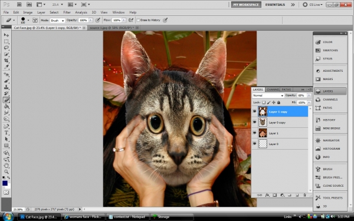Click the add layer mask icon
This screenshot has width=354, height=221.
pyautogui.click(x=274, y=195)
